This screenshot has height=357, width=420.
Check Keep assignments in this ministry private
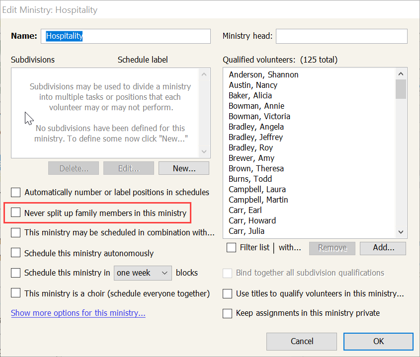tap(228, 313)
